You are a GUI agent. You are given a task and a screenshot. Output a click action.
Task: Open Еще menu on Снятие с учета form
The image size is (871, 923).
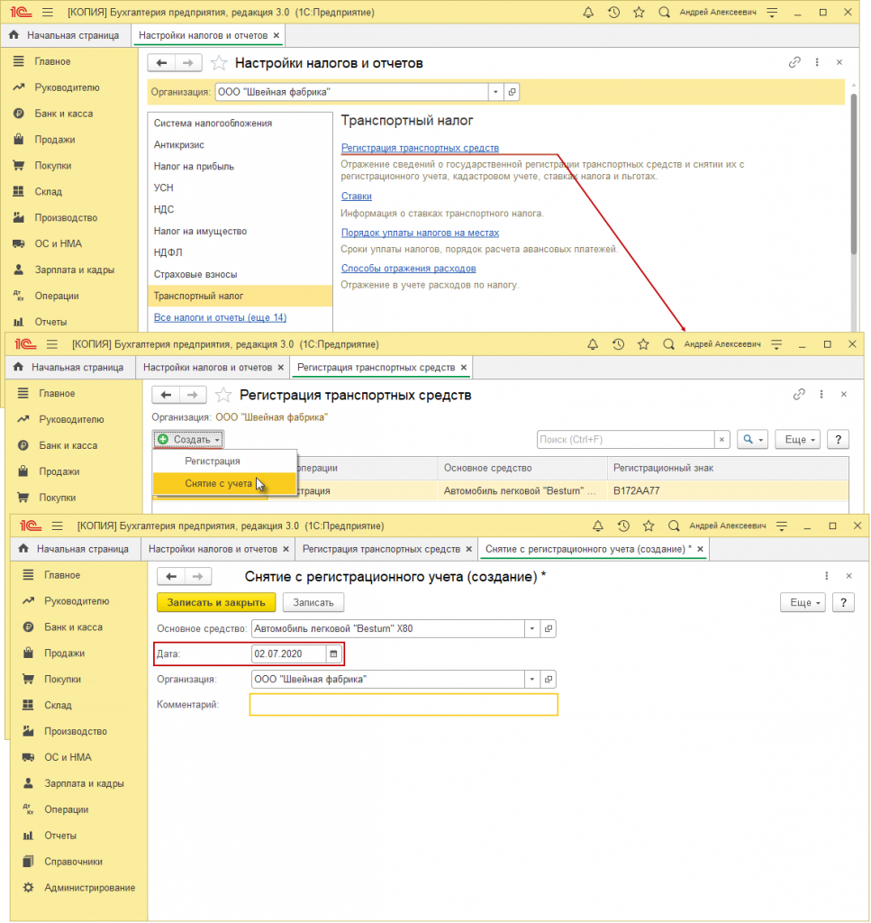[803, 603]
